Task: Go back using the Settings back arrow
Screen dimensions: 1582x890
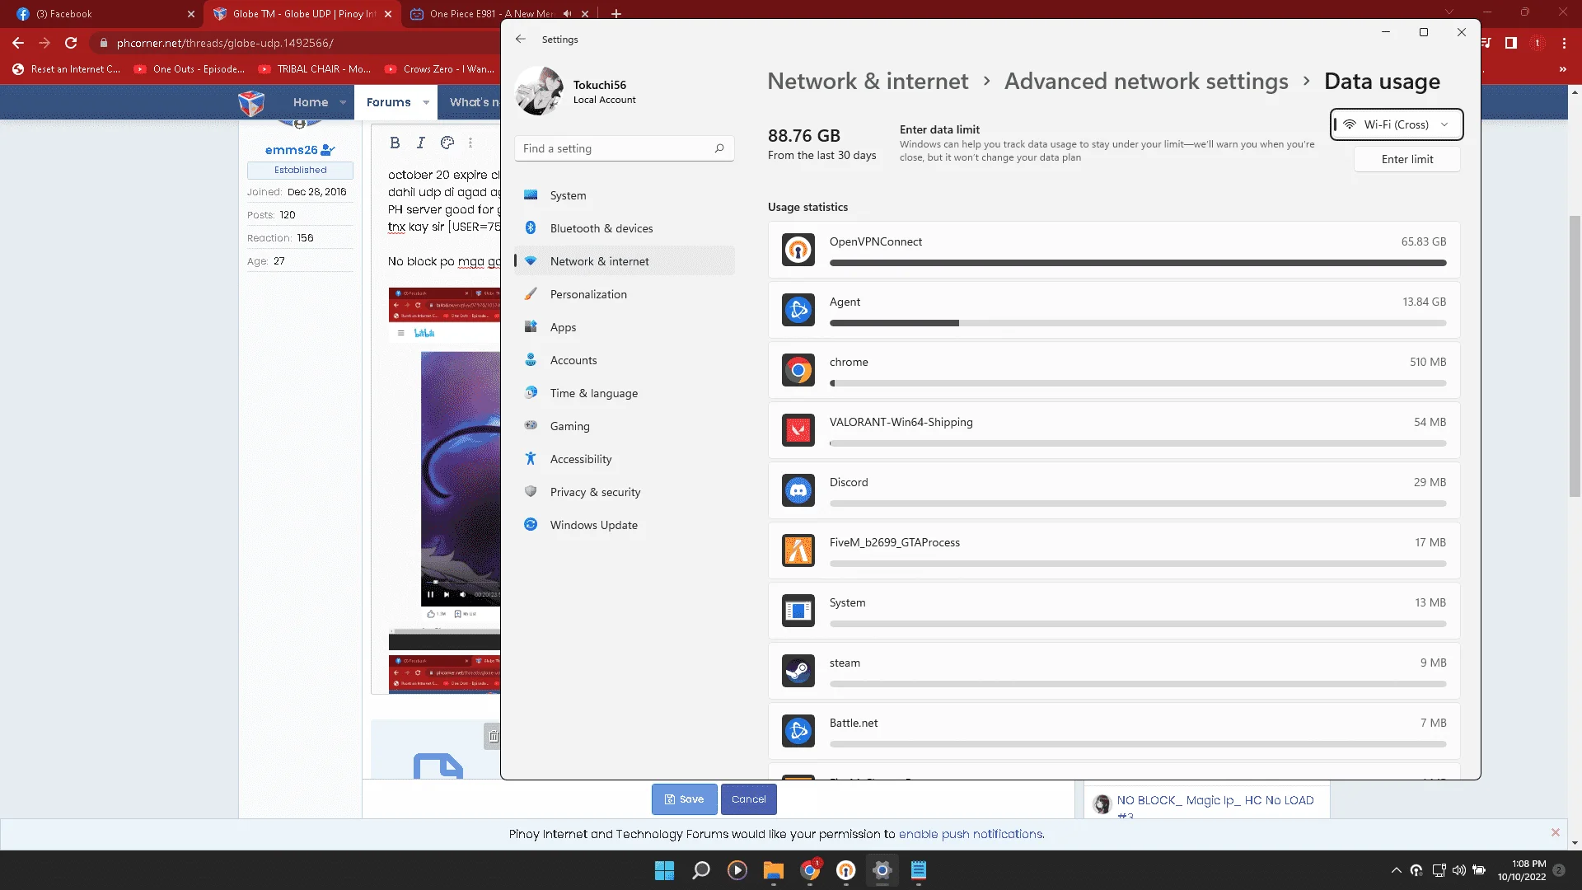Action: click(520, 39)
